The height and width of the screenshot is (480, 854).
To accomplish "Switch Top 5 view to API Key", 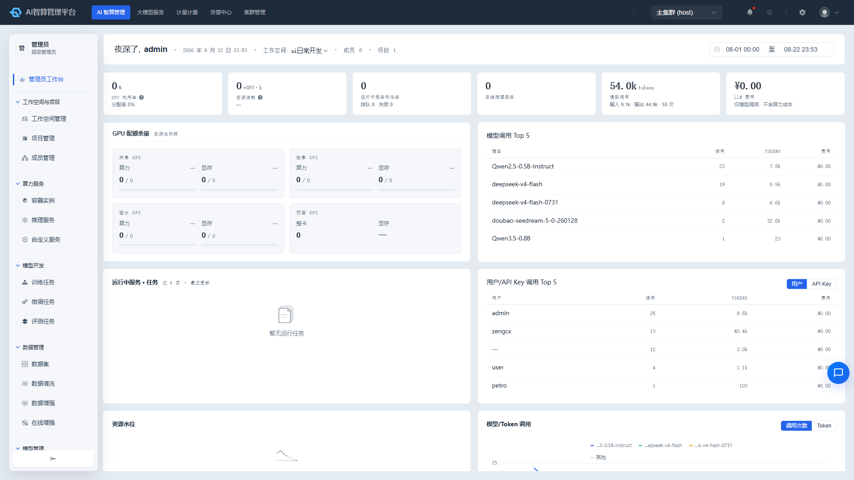I will pos(822,284).
